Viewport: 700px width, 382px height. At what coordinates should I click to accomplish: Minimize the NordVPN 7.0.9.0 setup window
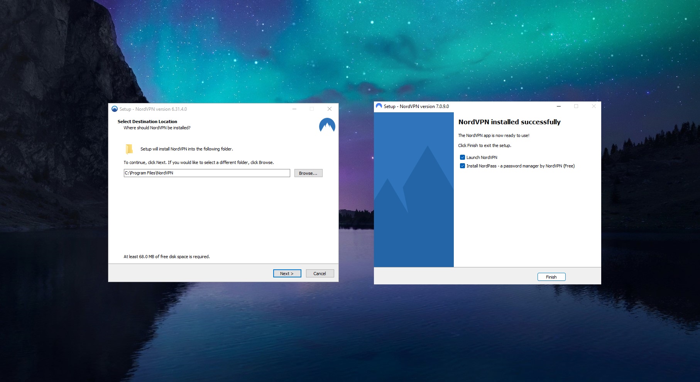point(559,106)
